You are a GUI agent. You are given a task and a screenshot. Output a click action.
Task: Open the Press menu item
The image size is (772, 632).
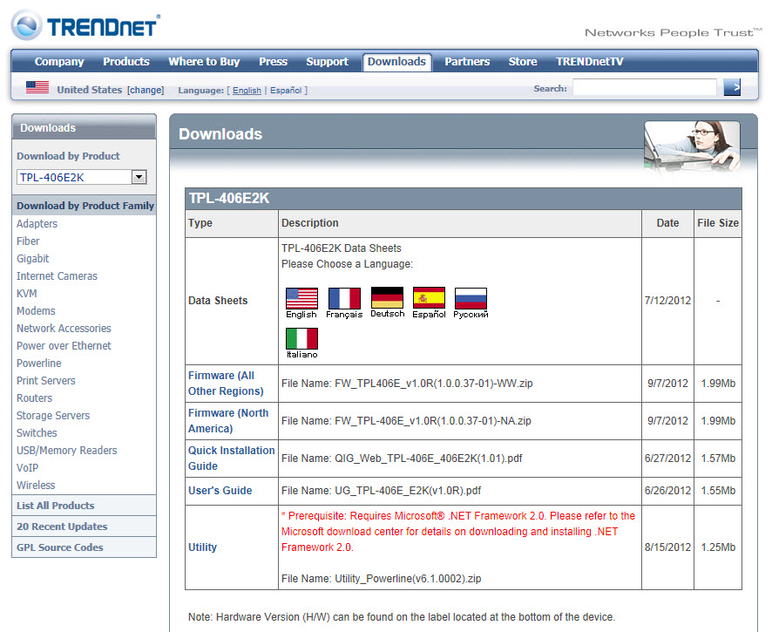(x=274, y=62)
